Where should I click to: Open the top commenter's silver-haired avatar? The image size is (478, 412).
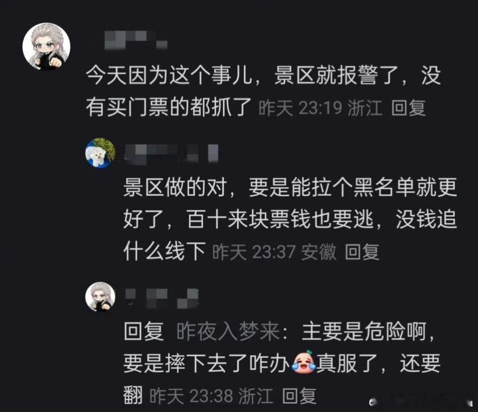[46, 46]
